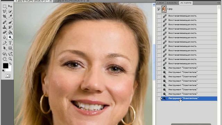Select the Clone Stamp tool
Viewport: 222px width, 125px height.
(5, 27)
